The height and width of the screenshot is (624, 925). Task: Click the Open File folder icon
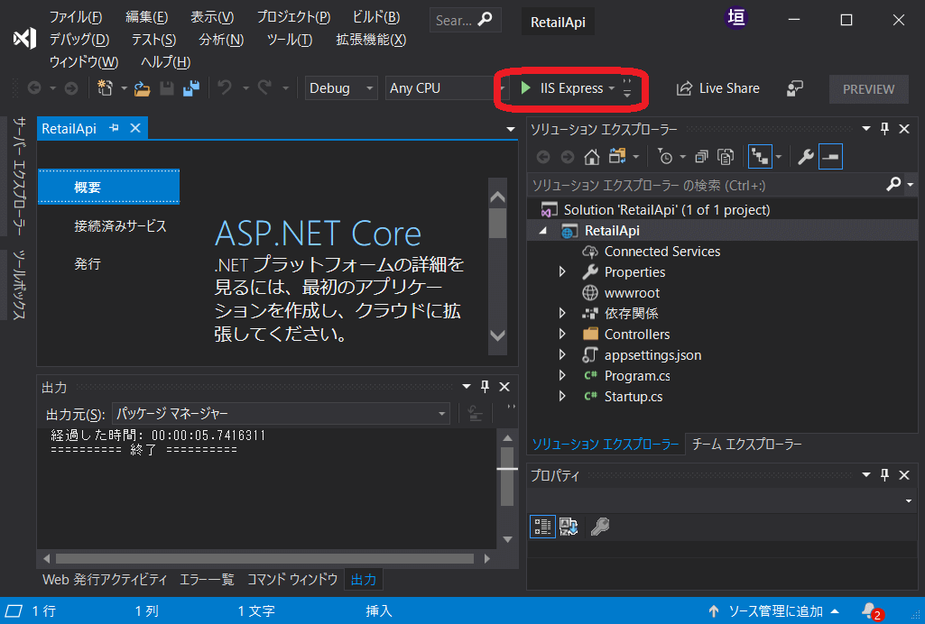(142, 88)
